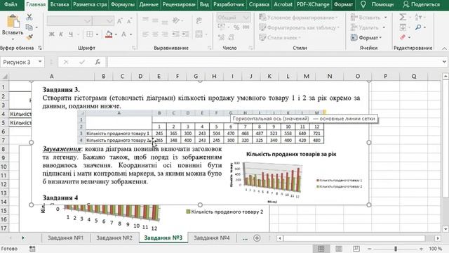Click the AutoSum sigma icon
The height and width of the screenshot is (253, 449).
pyautogui.click(x=403, y=17)
